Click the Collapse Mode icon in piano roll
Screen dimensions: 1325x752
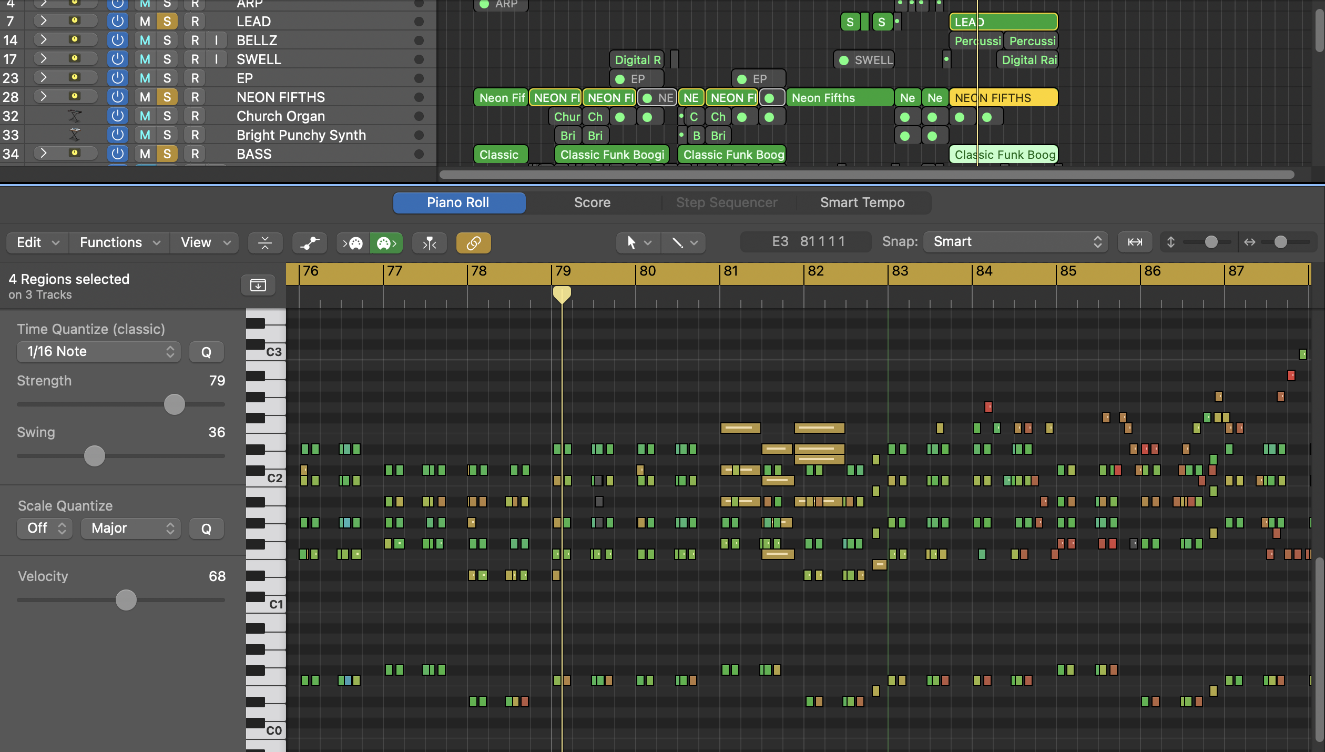(x=265, y=242)
